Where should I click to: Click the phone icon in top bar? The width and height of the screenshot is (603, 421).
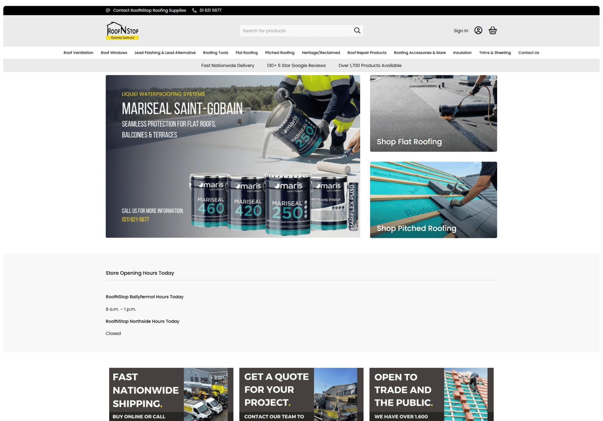194,10
